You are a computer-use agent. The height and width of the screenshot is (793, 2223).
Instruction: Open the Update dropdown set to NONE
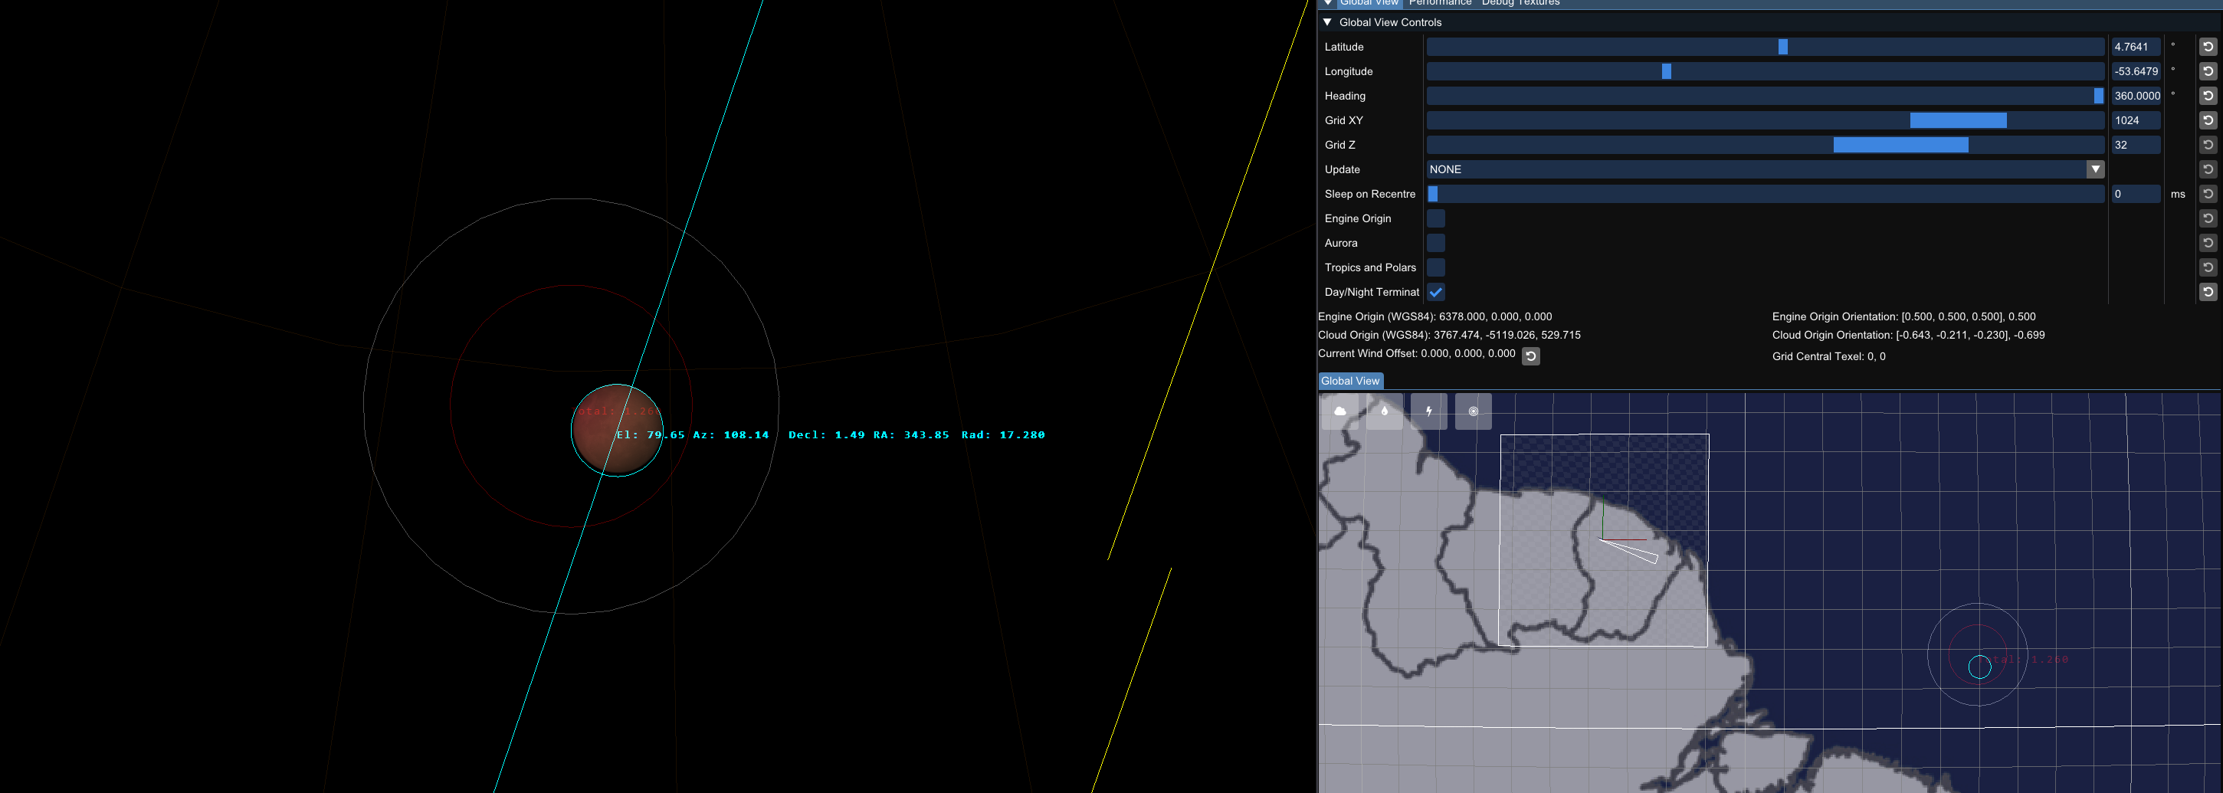pos(1766,169)
